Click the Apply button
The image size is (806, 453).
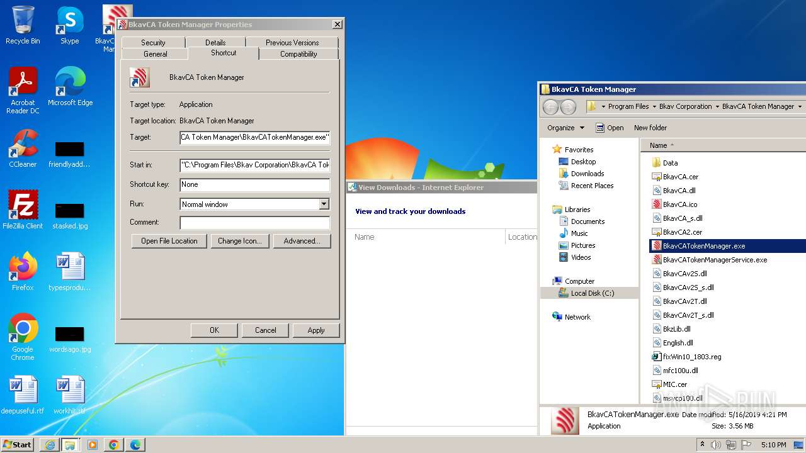316,330
